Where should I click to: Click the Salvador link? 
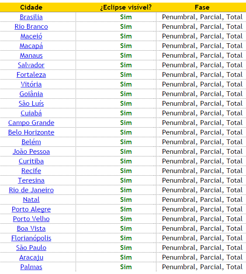tap(31, 65)
